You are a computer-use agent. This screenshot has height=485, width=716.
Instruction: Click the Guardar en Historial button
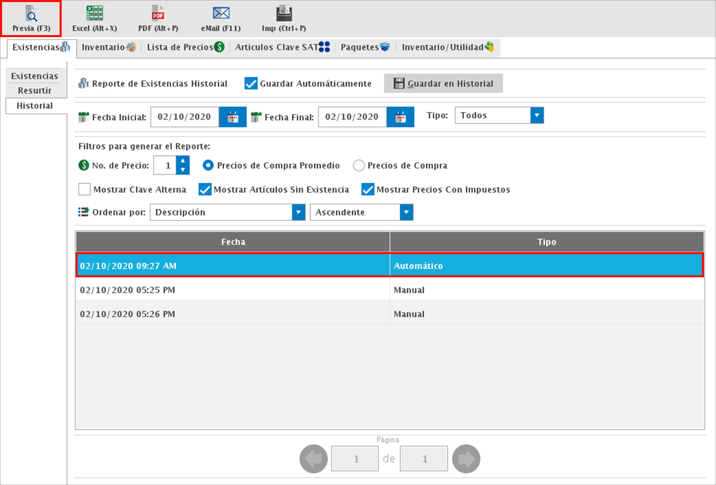click(443, 84)
